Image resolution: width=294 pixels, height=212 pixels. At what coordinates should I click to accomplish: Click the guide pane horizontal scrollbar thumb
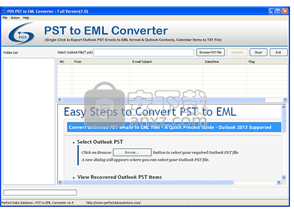pos(148,182)
